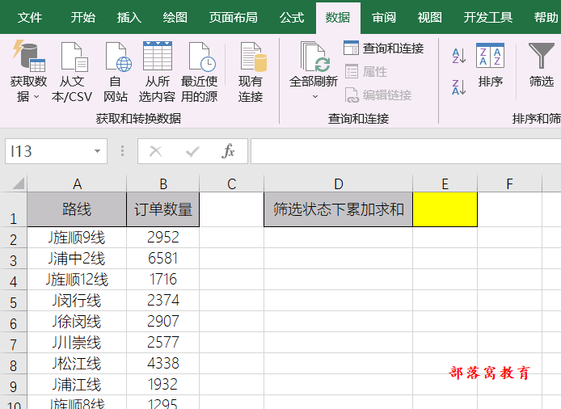Select column D header
The image size is (561, 409).
[x=338, y=184]
